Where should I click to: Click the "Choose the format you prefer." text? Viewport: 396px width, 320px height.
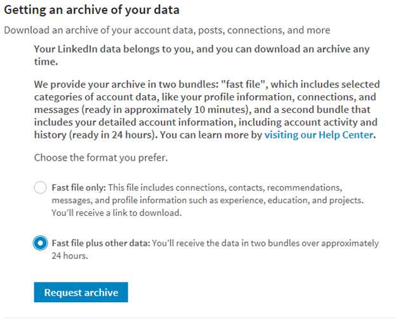point(101,157)
